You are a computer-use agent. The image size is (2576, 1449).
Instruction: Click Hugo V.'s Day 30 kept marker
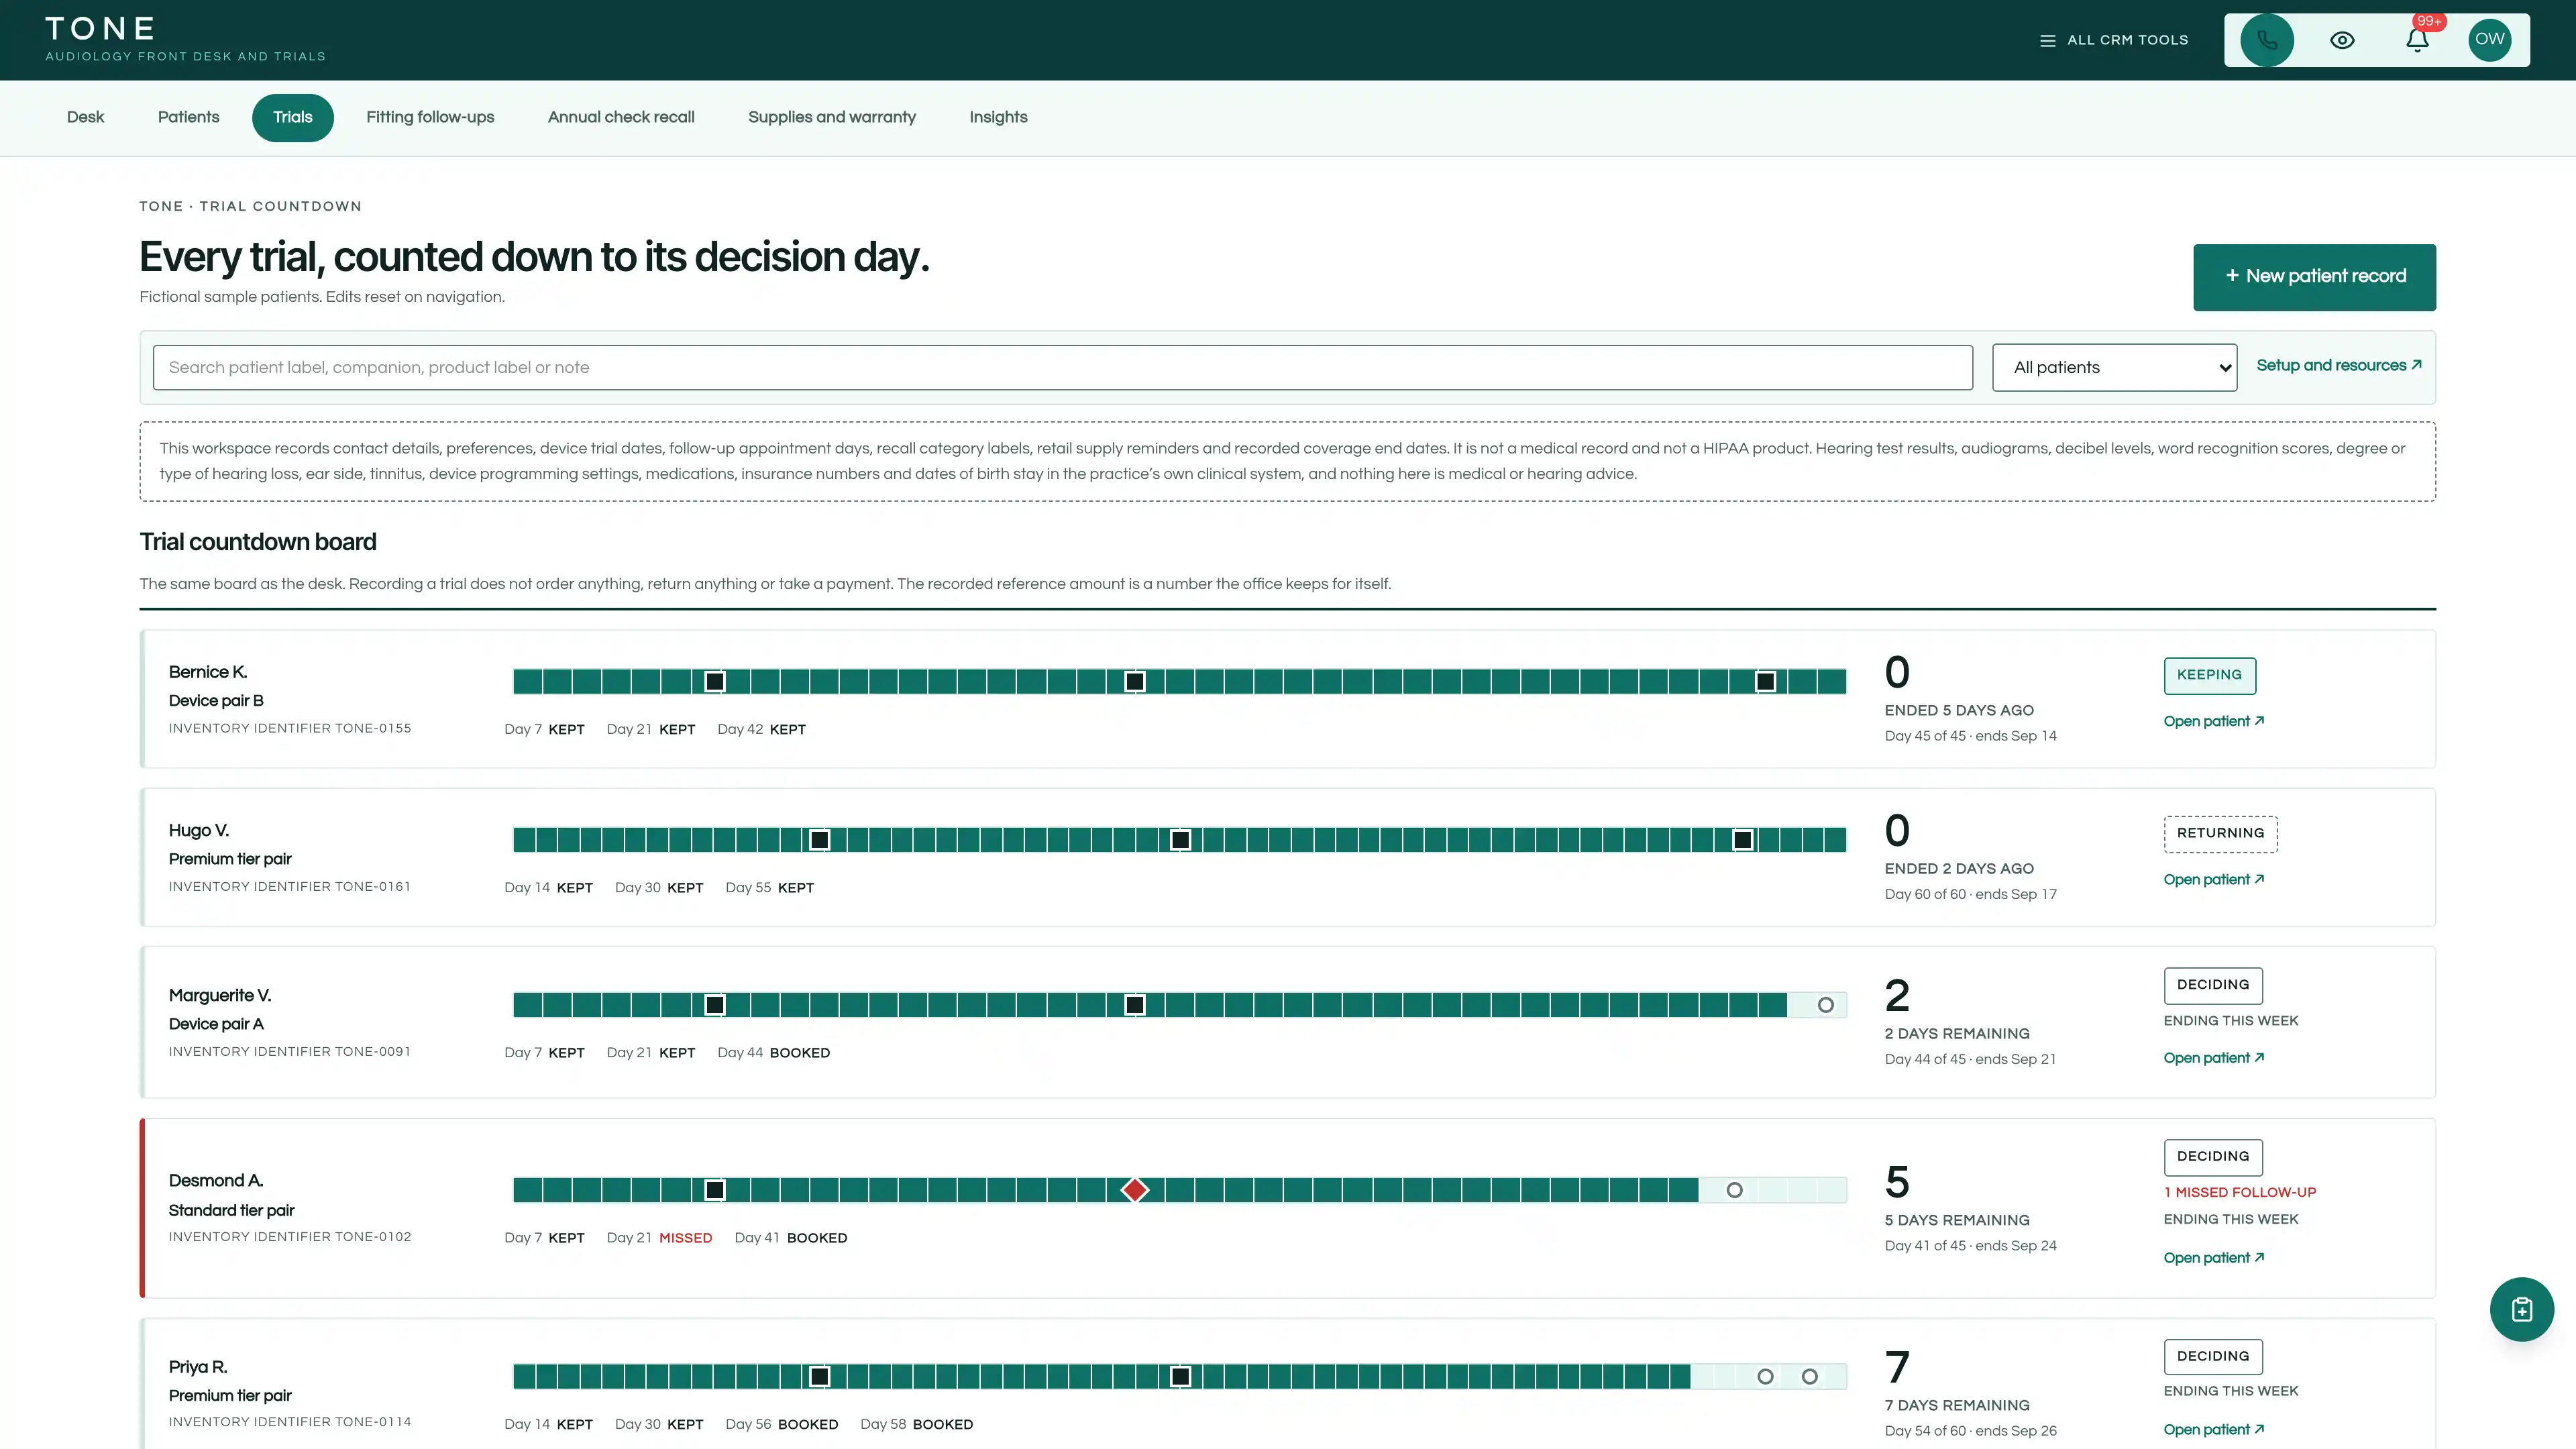click(1180, 840)
